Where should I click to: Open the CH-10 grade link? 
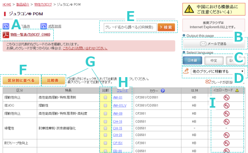pyautogui.click(x=117, y=122)
